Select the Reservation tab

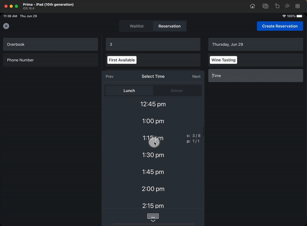pos(169,26)
